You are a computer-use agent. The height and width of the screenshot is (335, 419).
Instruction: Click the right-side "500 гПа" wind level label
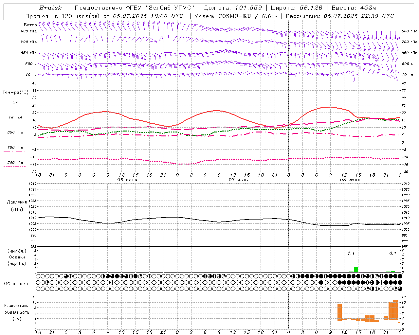coord(410,31)
